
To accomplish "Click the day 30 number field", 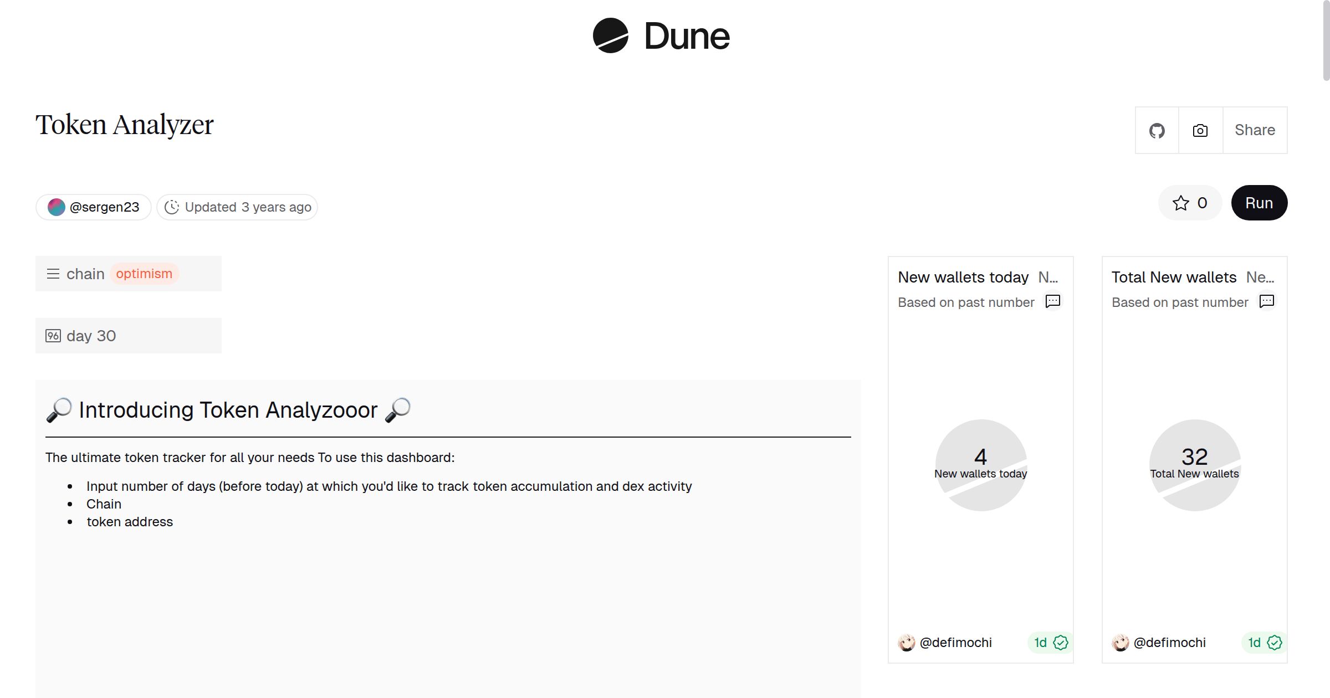I will [x=129, y=336].
